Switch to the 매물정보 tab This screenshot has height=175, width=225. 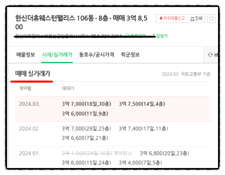point(26,55)
